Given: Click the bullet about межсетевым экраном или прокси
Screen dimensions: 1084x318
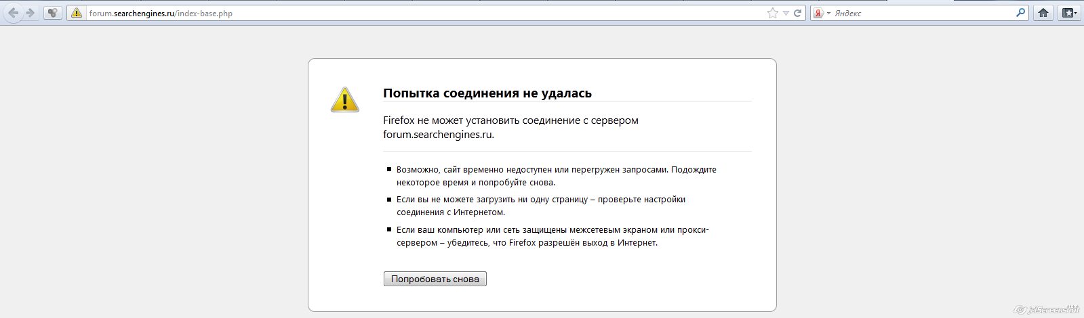Looking at the screenshot, I should coord(553,236).
